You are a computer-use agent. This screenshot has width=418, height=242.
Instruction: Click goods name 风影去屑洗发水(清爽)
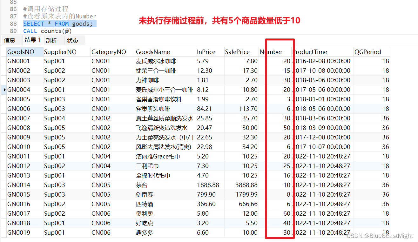point(164,147)
